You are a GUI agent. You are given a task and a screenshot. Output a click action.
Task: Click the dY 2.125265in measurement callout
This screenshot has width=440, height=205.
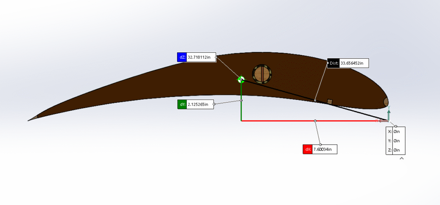196,104
